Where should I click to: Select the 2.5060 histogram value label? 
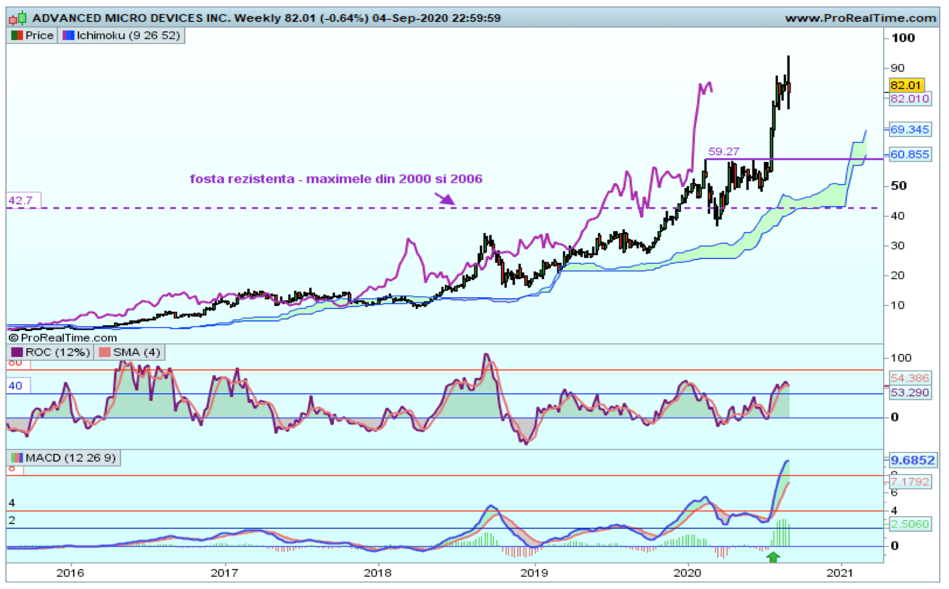[x=910, y=524]
